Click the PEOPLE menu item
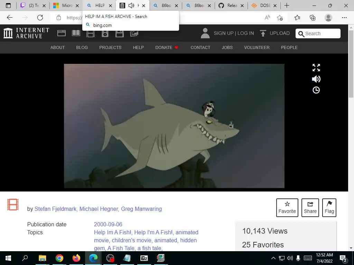 click(289, 48)
